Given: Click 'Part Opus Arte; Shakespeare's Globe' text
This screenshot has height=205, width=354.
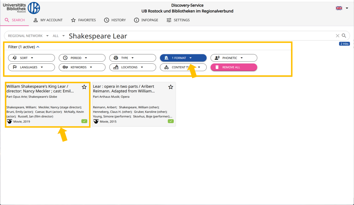Looking at the screenshot, I should [32, 97].
